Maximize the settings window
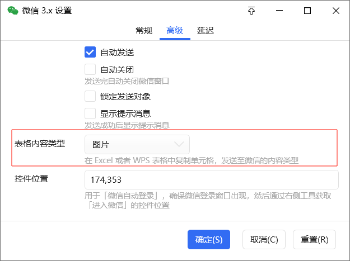This screenshot has width=350, height=261. [307, 11]
